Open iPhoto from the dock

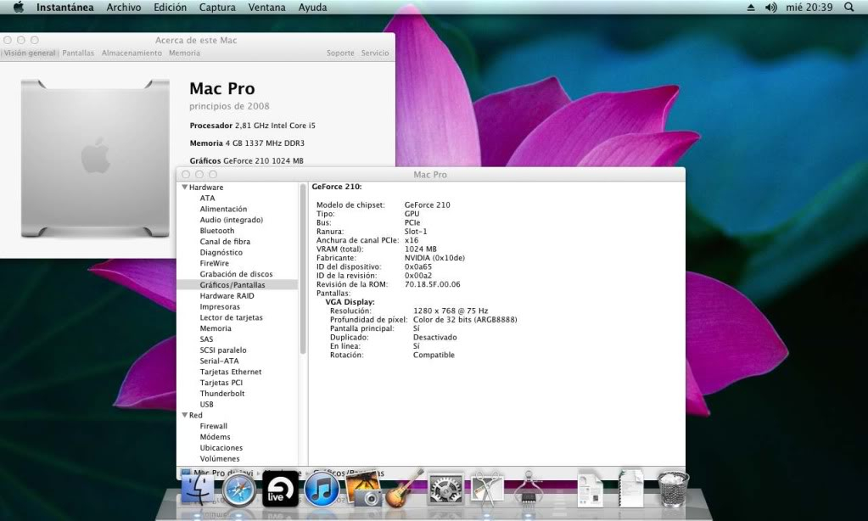pos(363,488)
